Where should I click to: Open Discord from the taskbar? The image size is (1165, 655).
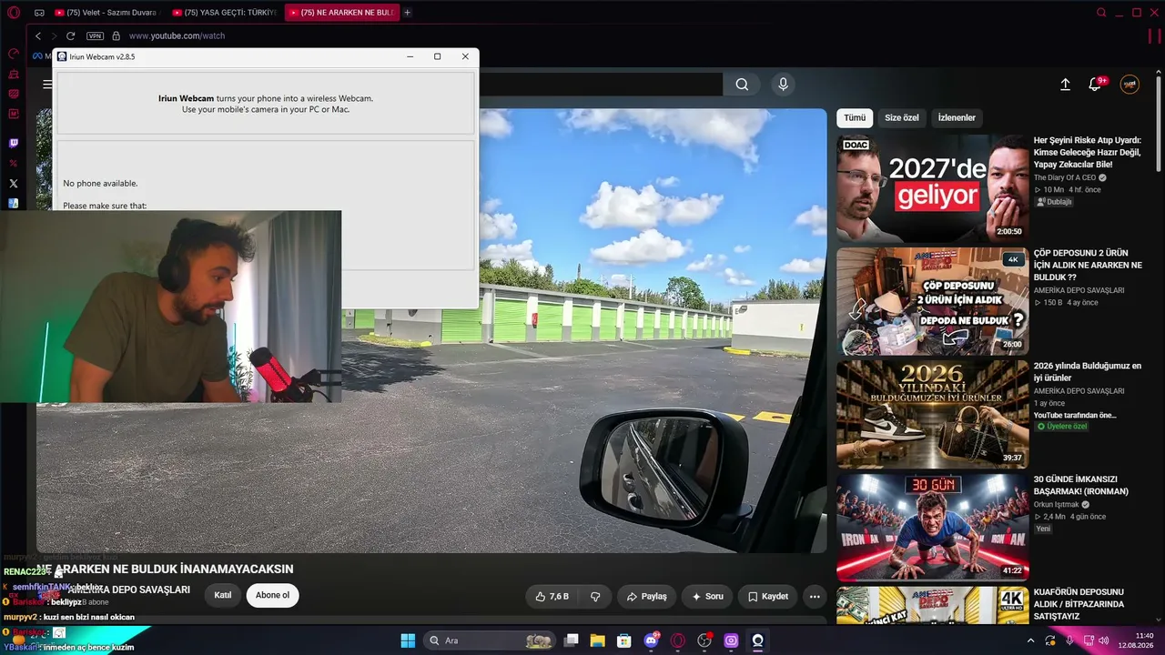tap(651, 640)
